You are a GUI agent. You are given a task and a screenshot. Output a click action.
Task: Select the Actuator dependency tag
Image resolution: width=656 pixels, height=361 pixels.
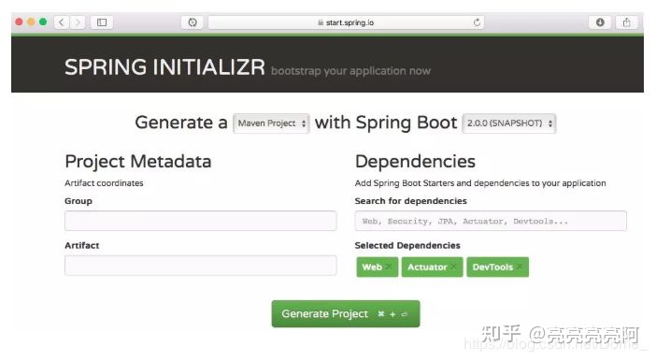tap(427, 267)
